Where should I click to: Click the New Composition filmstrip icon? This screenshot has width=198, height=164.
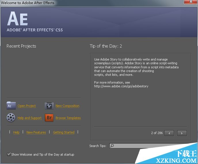[x=49, y=106]
